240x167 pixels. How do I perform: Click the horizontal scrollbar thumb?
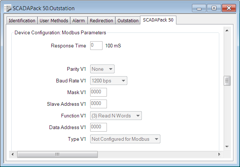[57, 154]
